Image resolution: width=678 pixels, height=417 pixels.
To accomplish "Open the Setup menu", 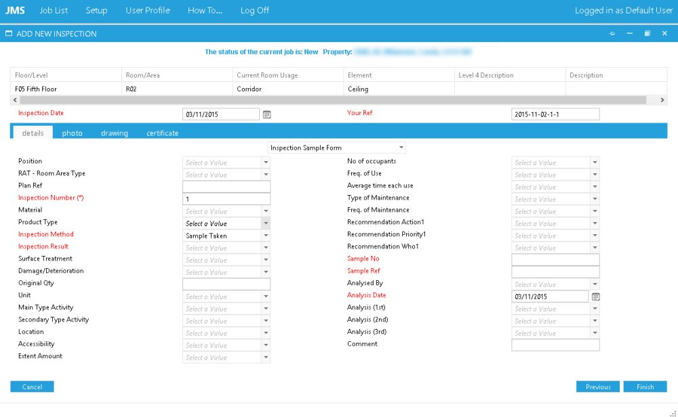I will coord(96,10).
